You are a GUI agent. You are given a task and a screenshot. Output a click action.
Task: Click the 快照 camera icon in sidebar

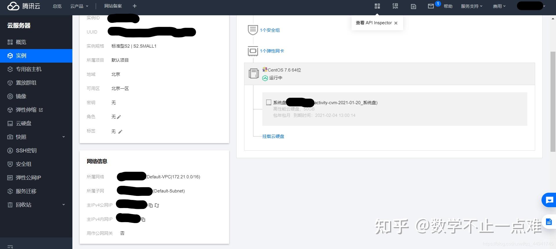(10, 137)
